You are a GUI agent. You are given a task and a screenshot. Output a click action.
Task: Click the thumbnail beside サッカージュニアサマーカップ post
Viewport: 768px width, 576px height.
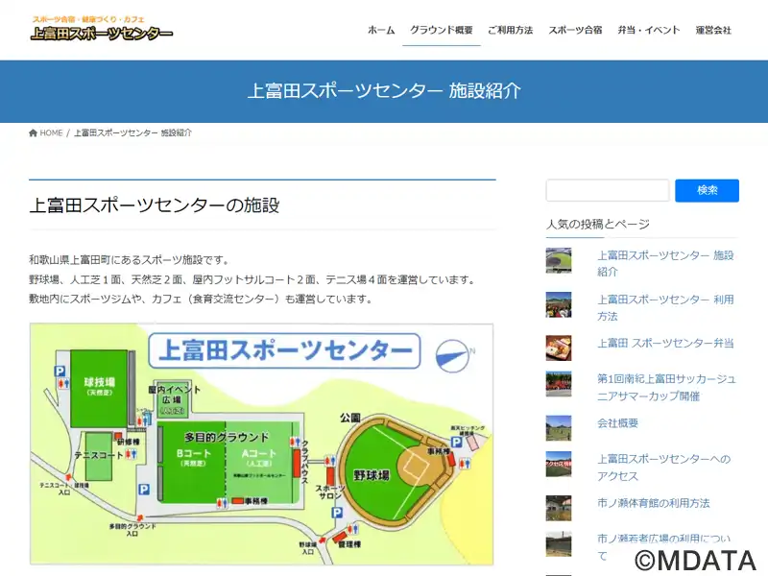[x=559, y=384]
